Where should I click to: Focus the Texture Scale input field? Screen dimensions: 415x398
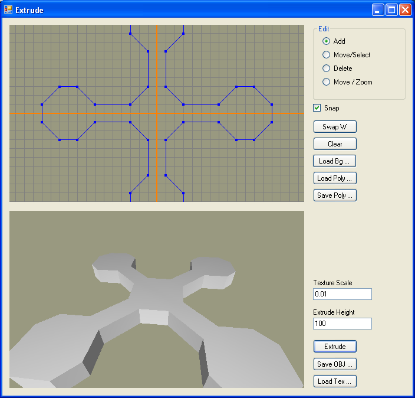[342, 294]
